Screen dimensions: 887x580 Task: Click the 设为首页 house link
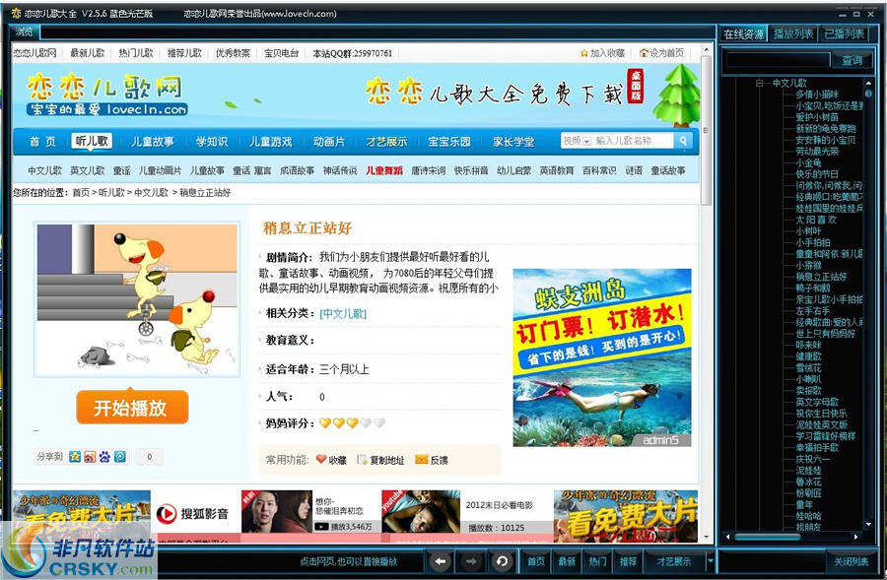point(661,53)
